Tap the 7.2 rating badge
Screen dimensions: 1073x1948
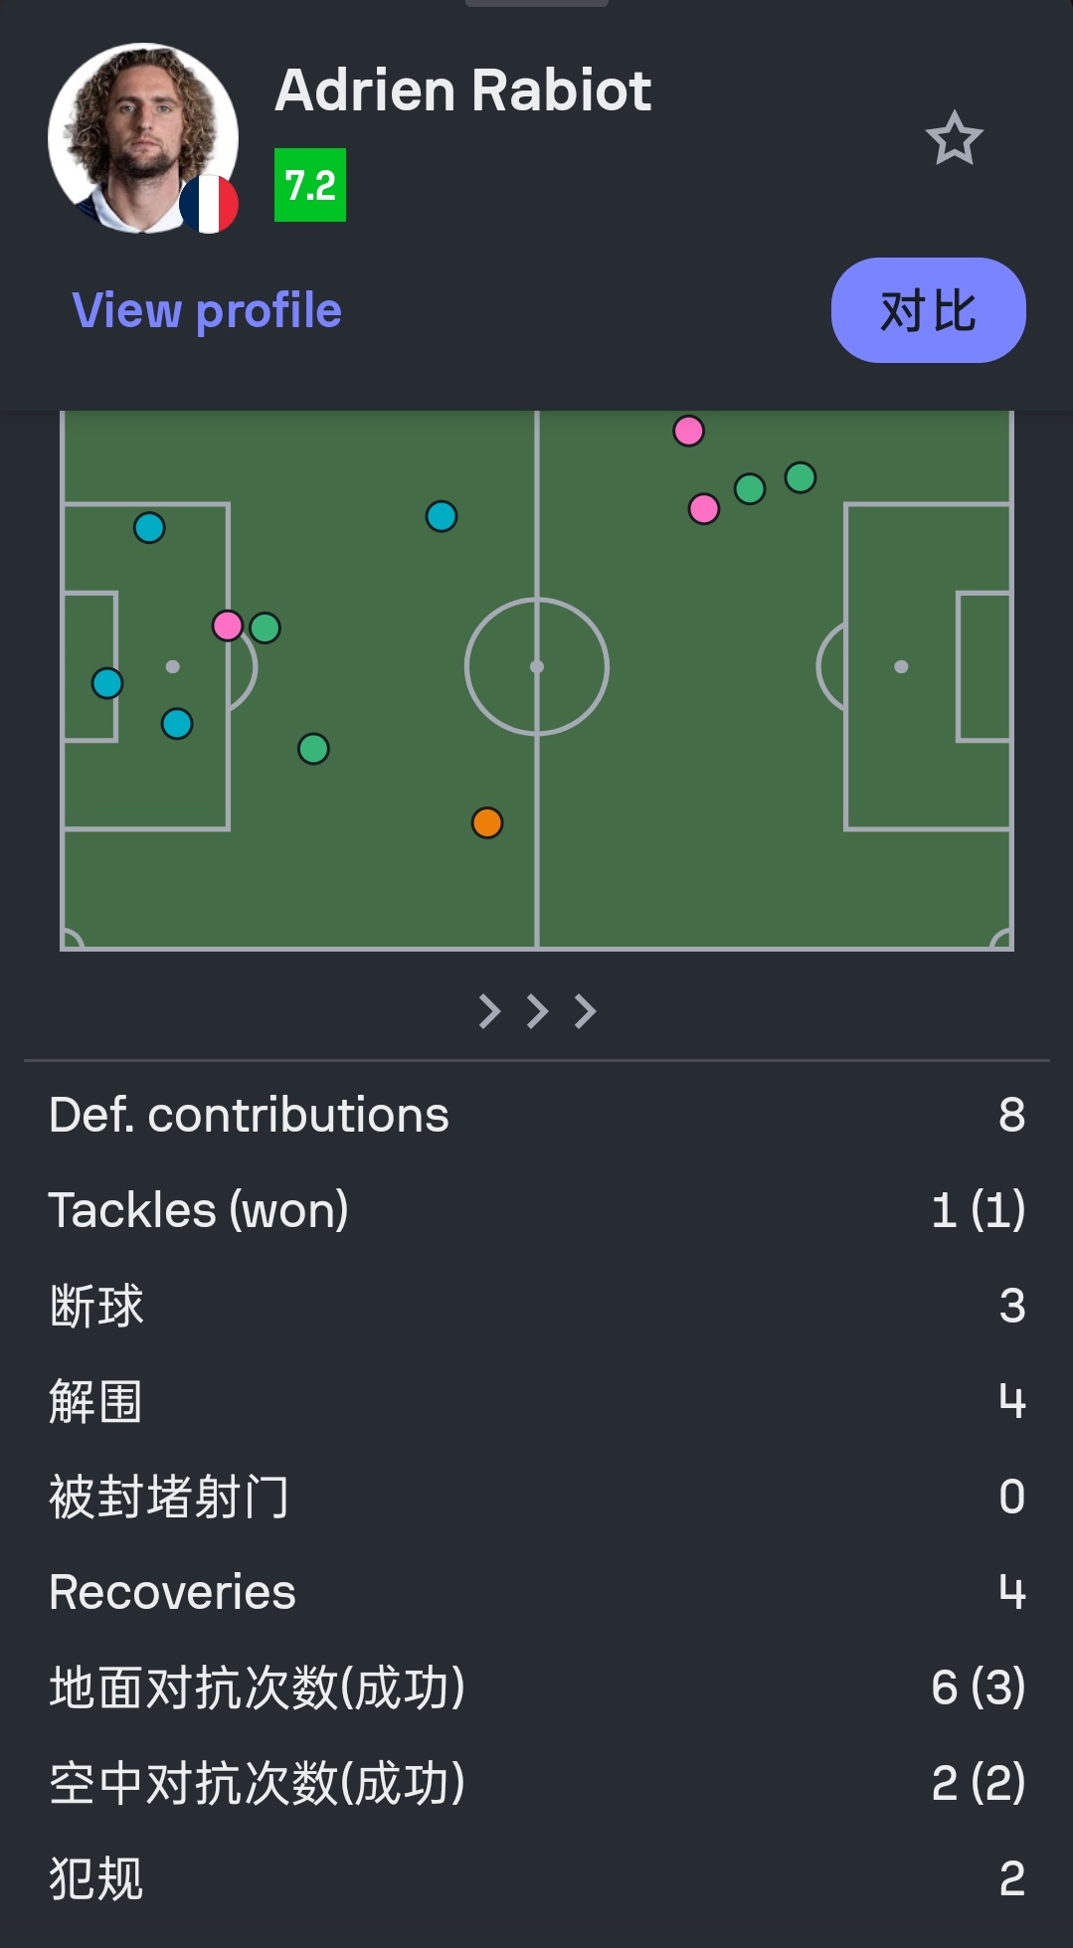click(310, 185)
